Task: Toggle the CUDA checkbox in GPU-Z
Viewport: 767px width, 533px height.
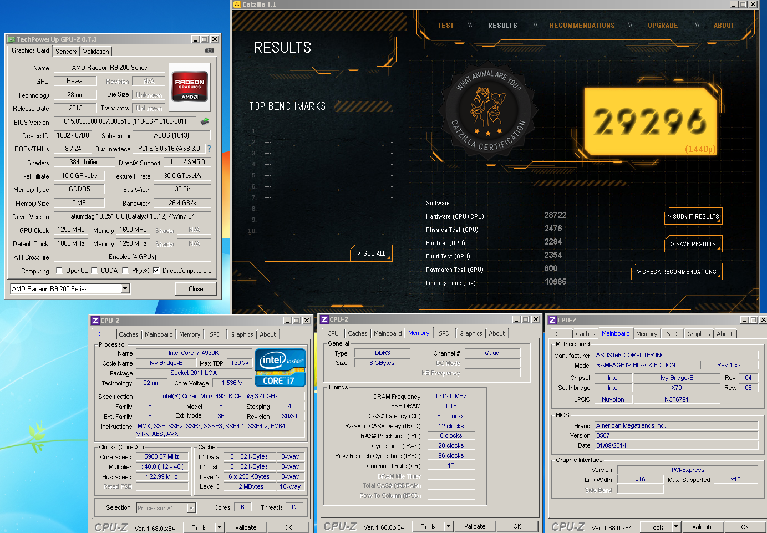Action: [x=94, y=271]
